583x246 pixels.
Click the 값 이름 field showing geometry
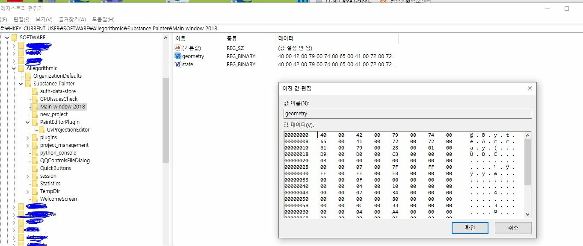pyautogui.click(x=408, y=114)
